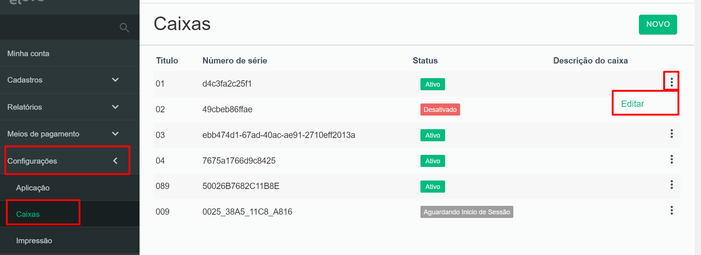Select the Impressão submenu item
This screenshot has height=255, width=701.
click(x=34, y=241)
